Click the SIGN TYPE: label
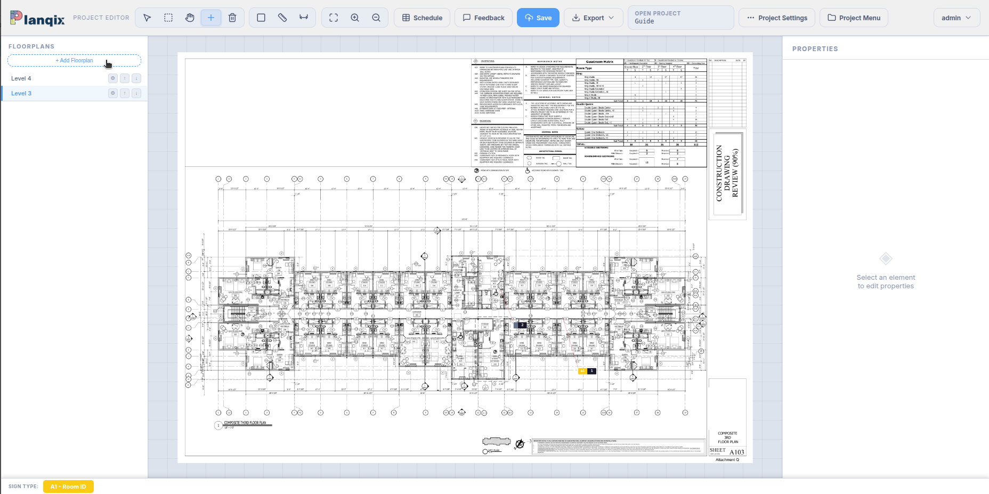 23,487
